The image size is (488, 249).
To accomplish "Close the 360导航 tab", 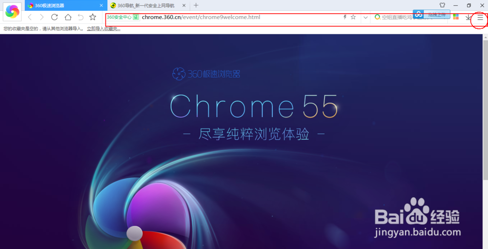I will click(184, 5).
